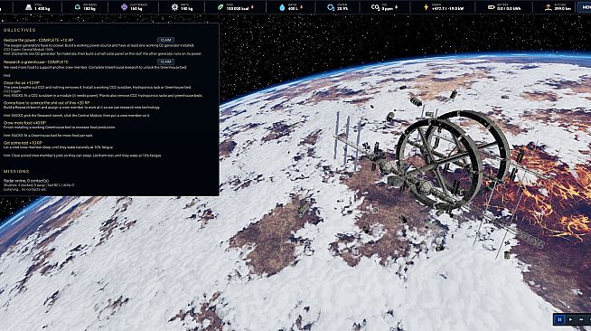591x331 pixels.
Task: Click the CO2 trend arrow indicator
Action: tap(396, 7)
